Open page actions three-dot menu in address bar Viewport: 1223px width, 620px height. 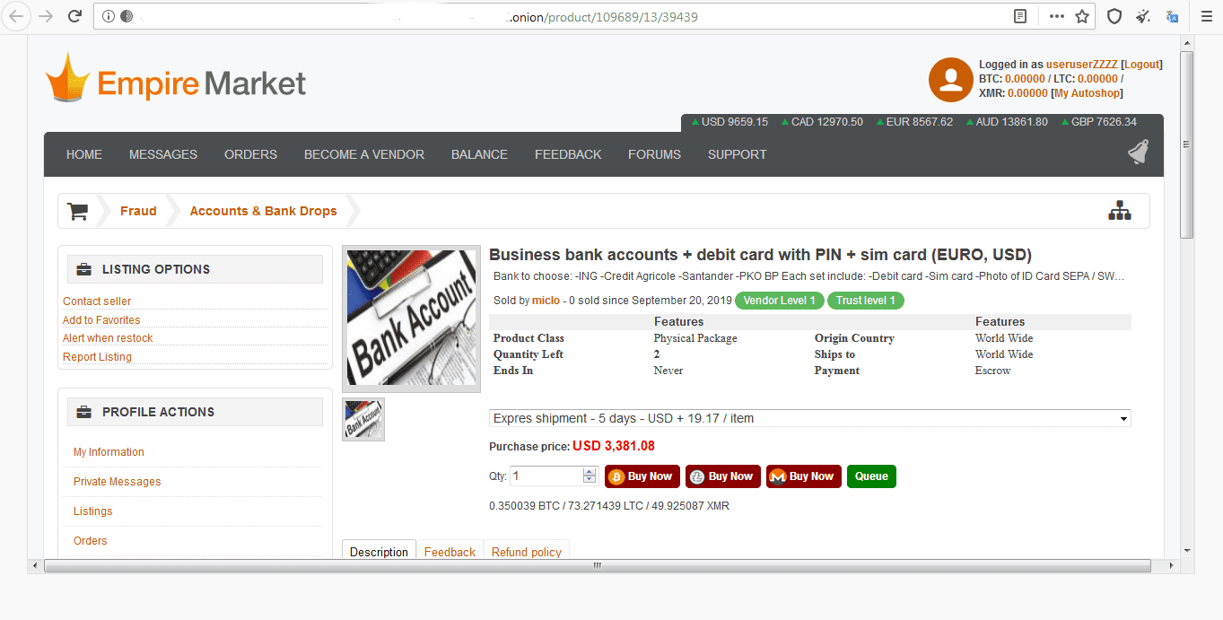1056,16
